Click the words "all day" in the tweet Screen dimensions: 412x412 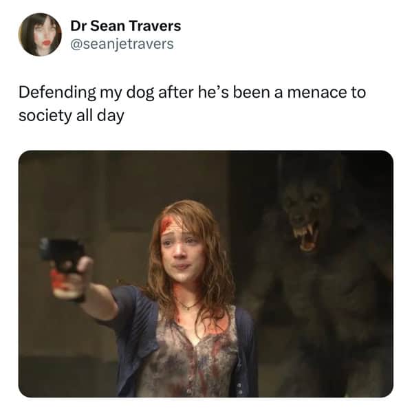tap(100, 116)
